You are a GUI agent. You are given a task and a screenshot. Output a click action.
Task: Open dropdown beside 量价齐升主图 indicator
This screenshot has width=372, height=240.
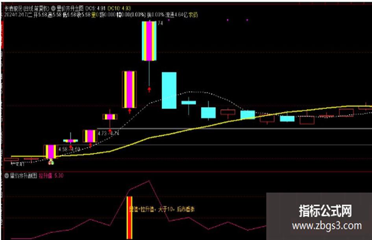click(x=54, y=8)
